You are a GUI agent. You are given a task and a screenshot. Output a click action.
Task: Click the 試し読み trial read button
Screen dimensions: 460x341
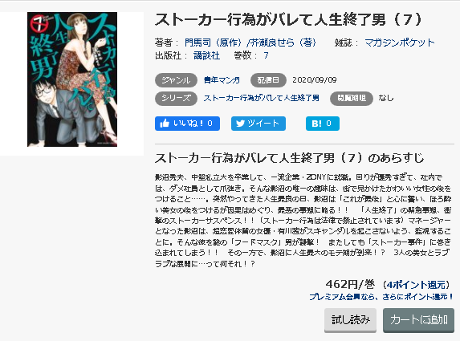click(350, 320)
